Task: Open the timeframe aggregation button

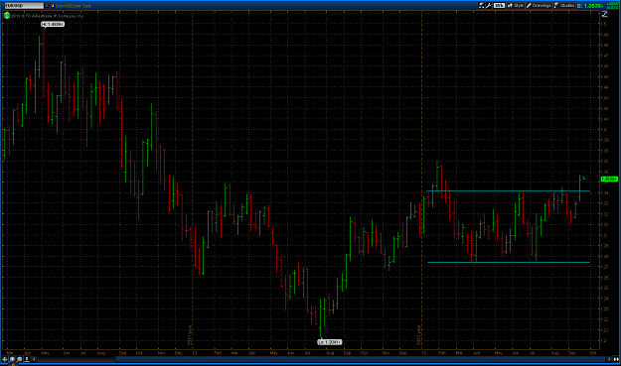Action: (x=499, y=6)
